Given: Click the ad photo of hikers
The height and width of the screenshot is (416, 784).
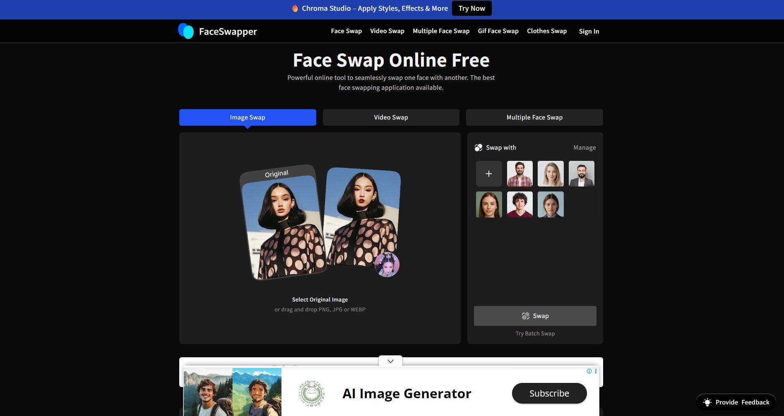Looking at the screenshot, I should coord(233,392).
